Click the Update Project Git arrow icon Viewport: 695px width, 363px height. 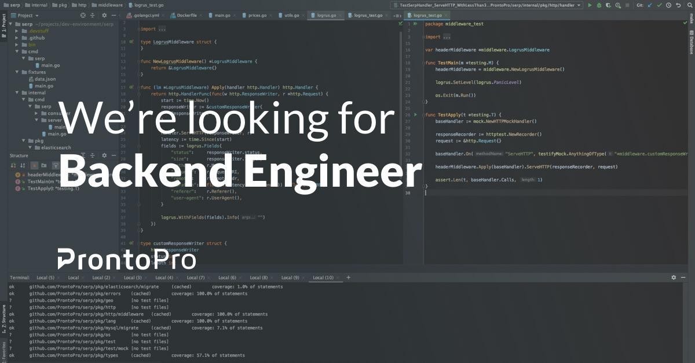pos(649,5)
